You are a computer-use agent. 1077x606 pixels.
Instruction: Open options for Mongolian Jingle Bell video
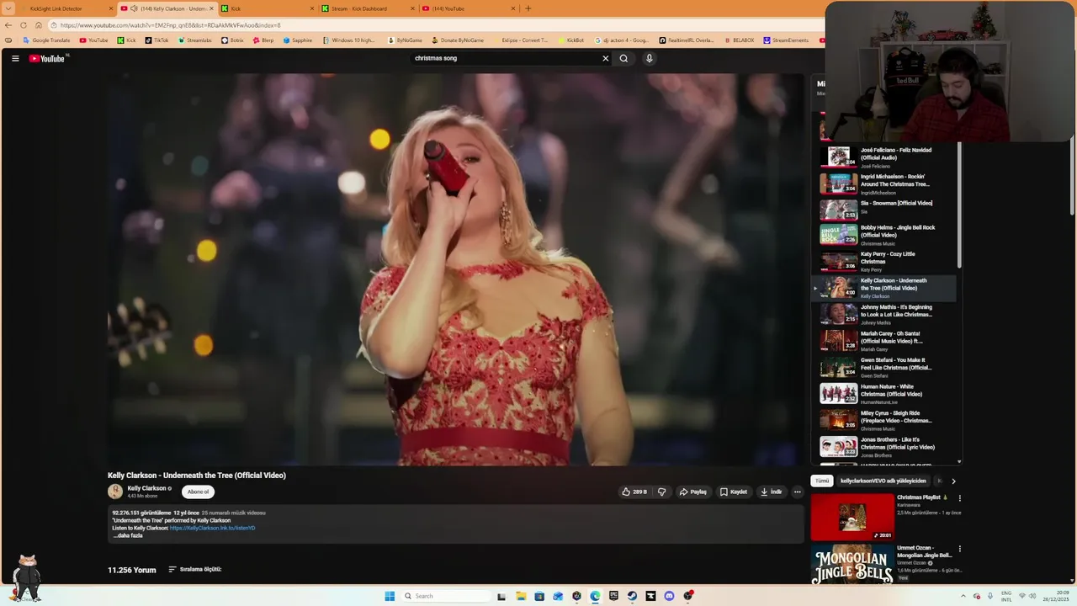[959, 549]
